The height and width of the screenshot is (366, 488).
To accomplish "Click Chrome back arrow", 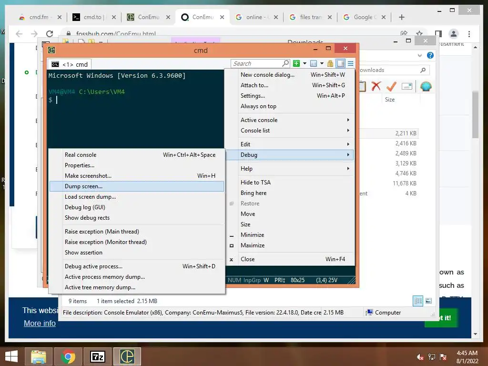I will 19,34.
